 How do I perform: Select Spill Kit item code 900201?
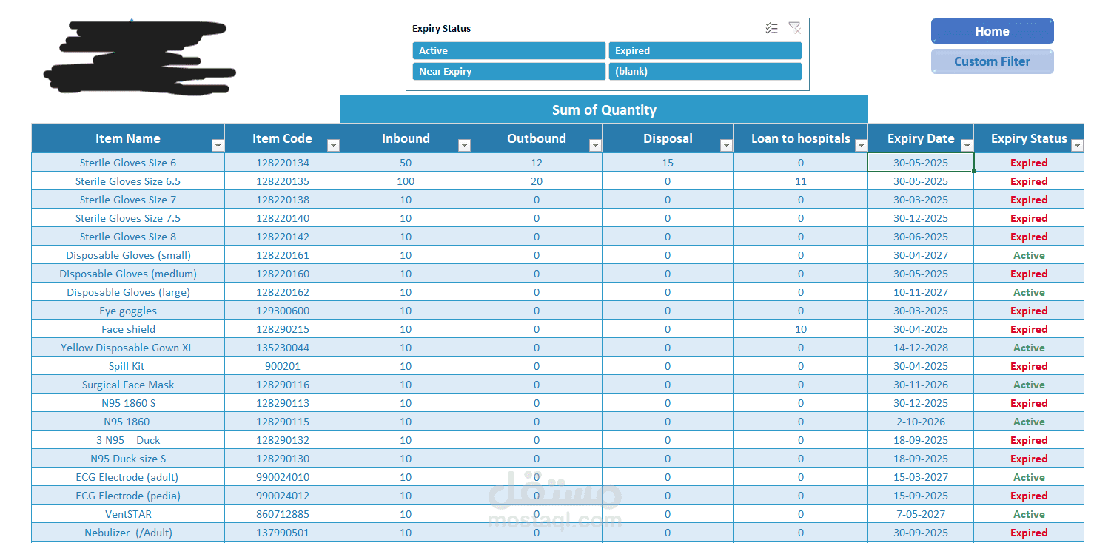tap(283, 366)
